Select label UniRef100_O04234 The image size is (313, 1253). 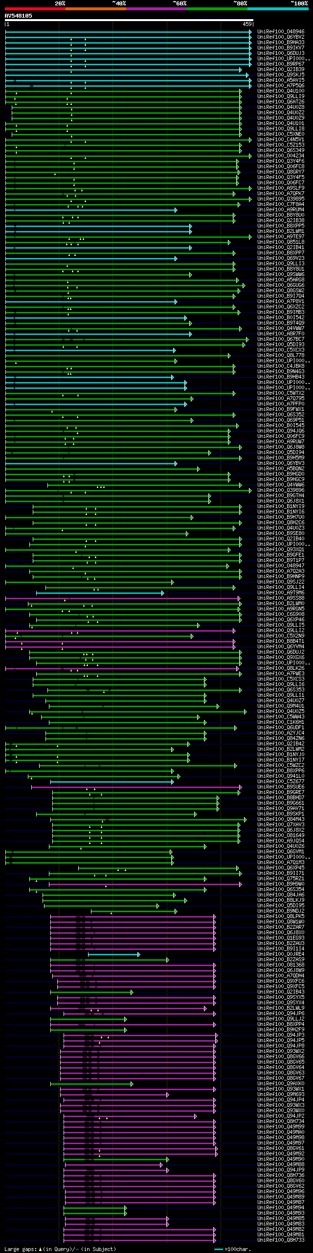[281, 155]
